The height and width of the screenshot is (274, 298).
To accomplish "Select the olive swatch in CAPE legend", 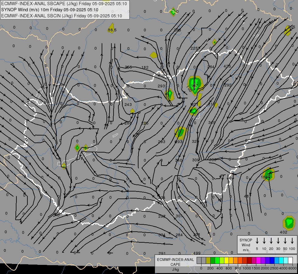I will [208, 261].
